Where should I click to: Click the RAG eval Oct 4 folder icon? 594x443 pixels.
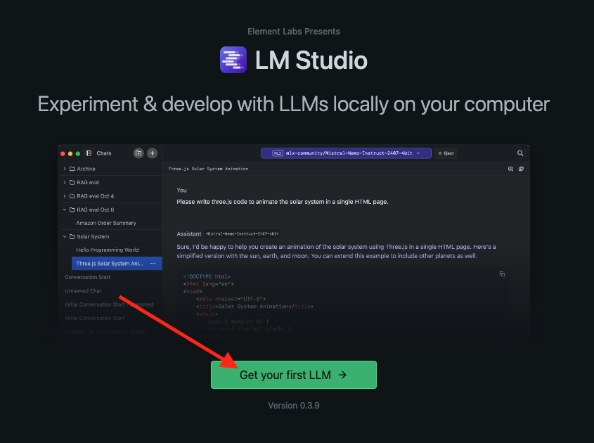point(72,196)
